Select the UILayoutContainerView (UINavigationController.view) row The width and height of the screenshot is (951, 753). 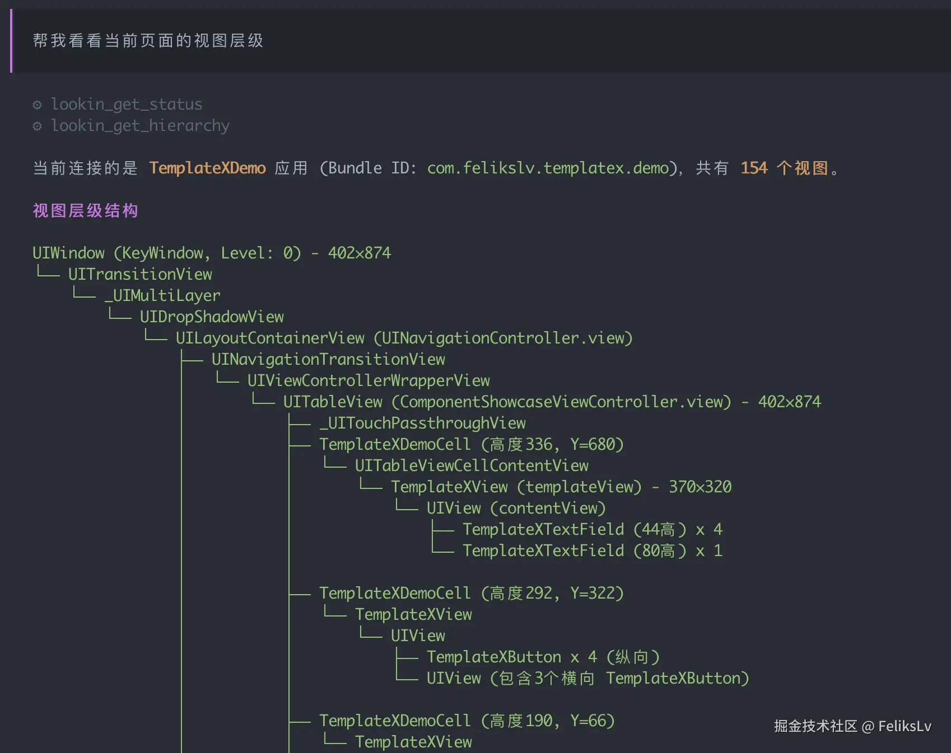[x=404, y=338]
